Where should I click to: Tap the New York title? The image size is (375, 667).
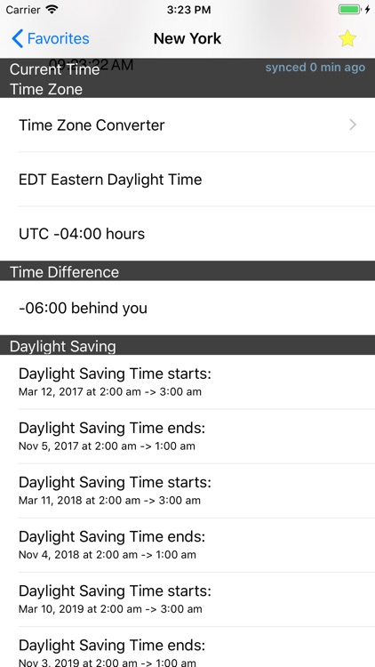(x=187, y=39)
